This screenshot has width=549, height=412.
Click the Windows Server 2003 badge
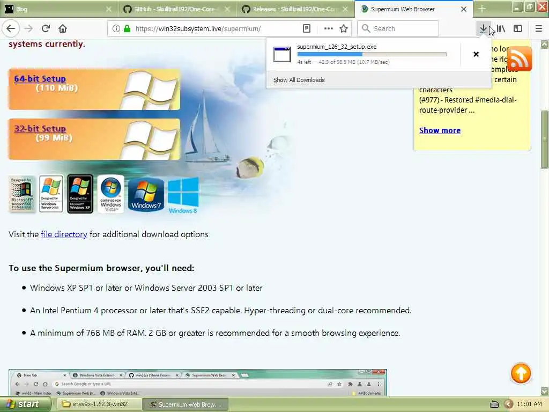[51, 194]
